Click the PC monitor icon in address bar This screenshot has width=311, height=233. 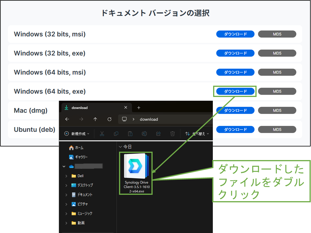click(124, 119)
